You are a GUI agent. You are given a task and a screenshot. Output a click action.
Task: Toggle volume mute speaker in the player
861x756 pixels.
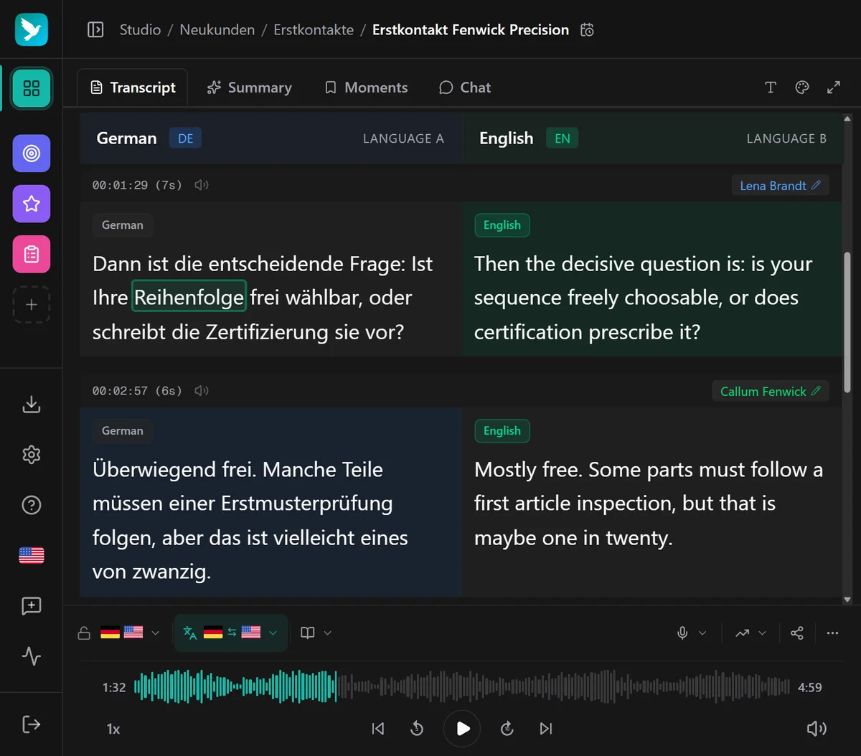817,729
